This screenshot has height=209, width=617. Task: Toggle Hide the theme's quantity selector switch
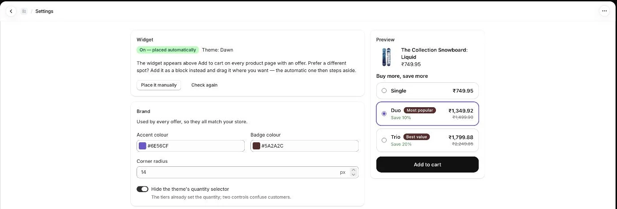point(142,189)
